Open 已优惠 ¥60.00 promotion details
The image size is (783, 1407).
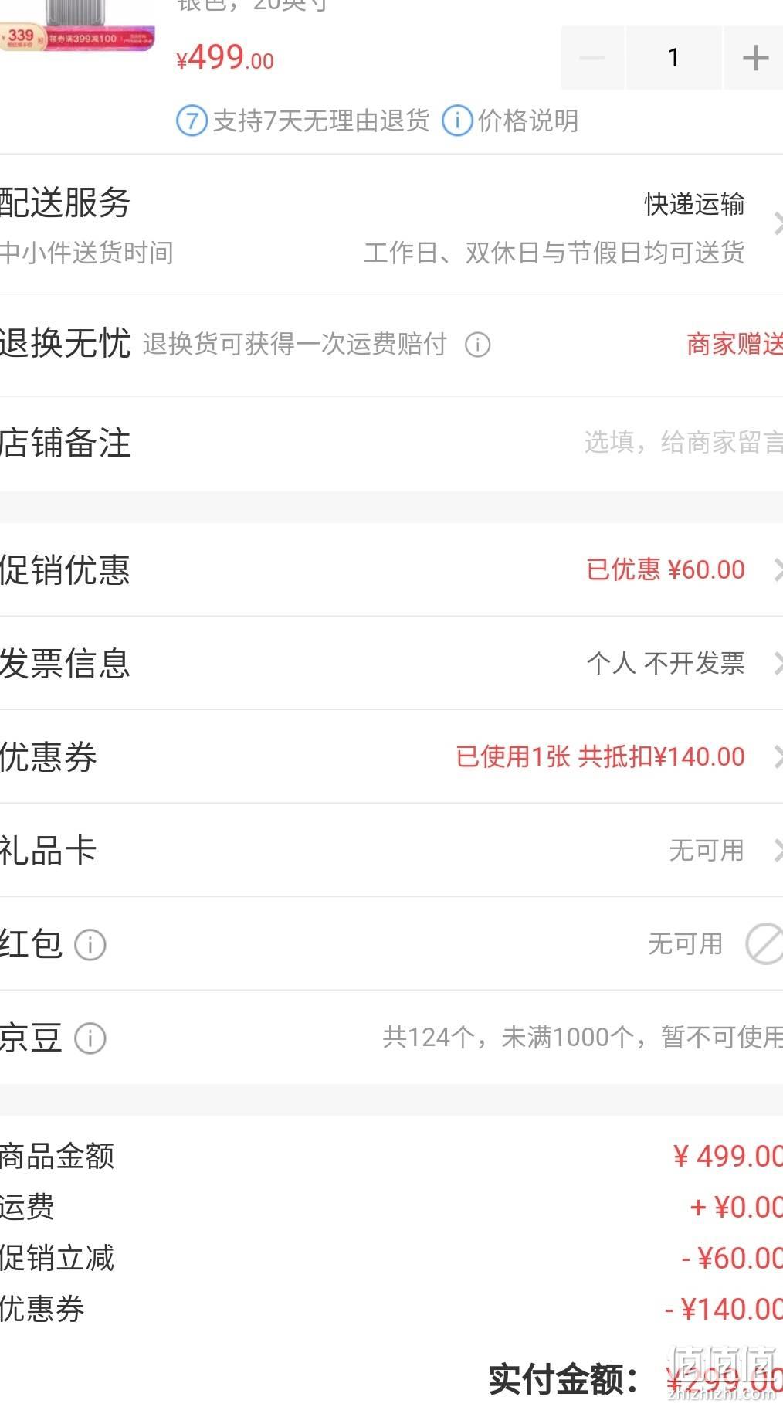(666, 570)
